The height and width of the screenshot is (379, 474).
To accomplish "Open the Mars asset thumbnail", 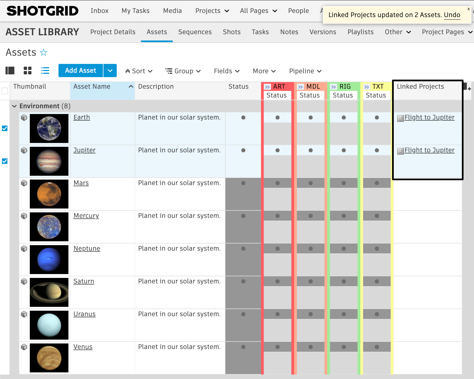I will tap(49, 194).
